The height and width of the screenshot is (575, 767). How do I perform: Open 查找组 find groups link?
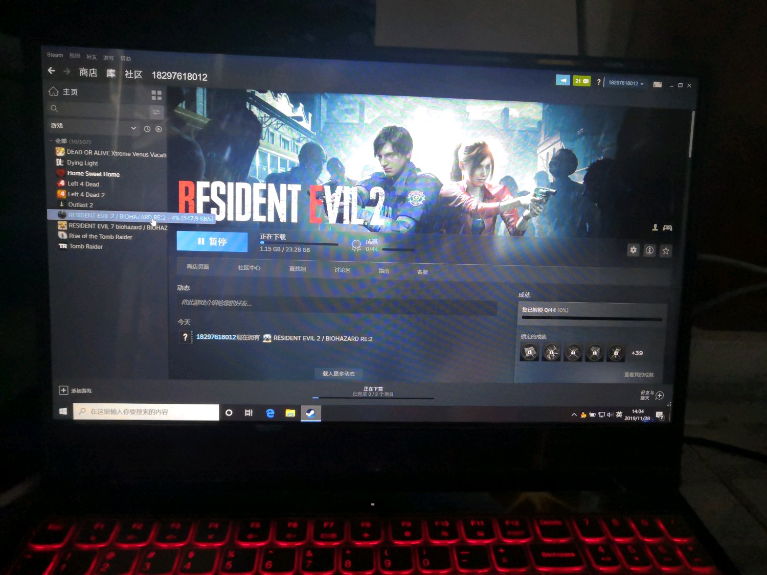tap(298, 269)
